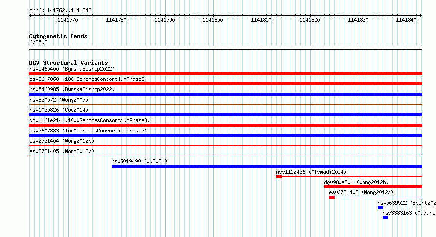Click the esv2731408 (Wong2012b) label
436x237 pixels.
(361, 192)
